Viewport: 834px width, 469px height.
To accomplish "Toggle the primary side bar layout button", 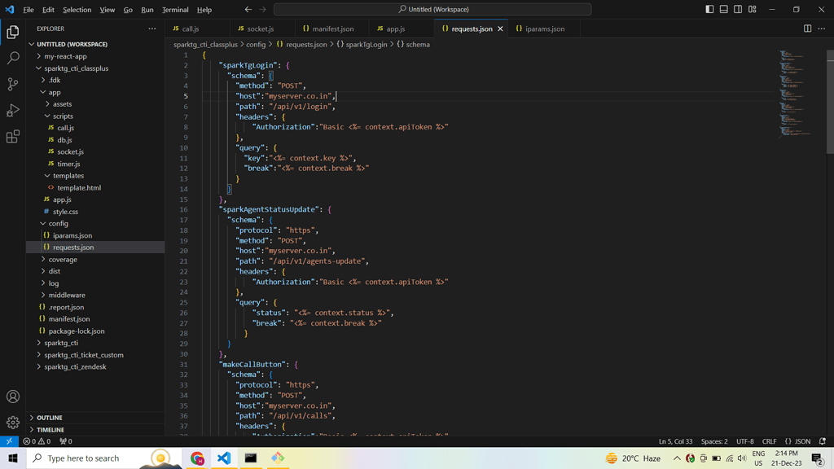I will (709, 10).
